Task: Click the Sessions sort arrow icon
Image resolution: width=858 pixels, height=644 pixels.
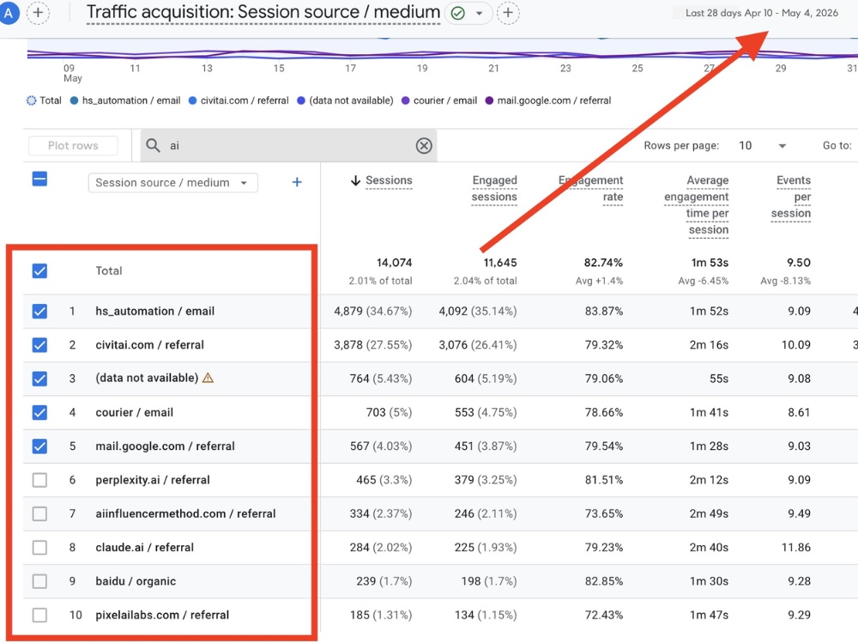Action: point(356,180)
